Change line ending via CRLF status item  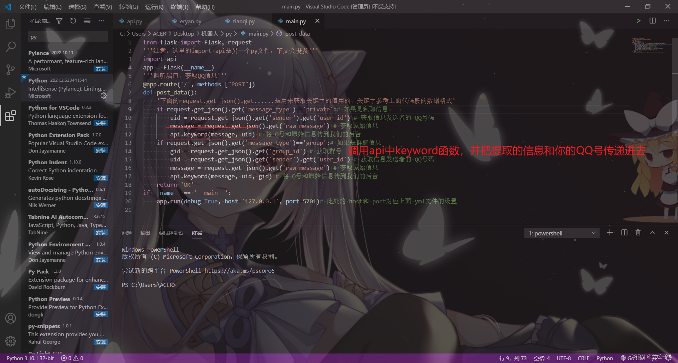pyautogui.click(x=583, y=358)
